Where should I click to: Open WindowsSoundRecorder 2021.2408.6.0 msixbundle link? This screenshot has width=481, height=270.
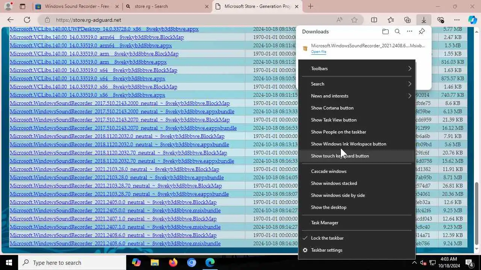[115, 243]
